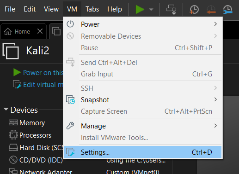Click Removable Devices menu entry

143,36
